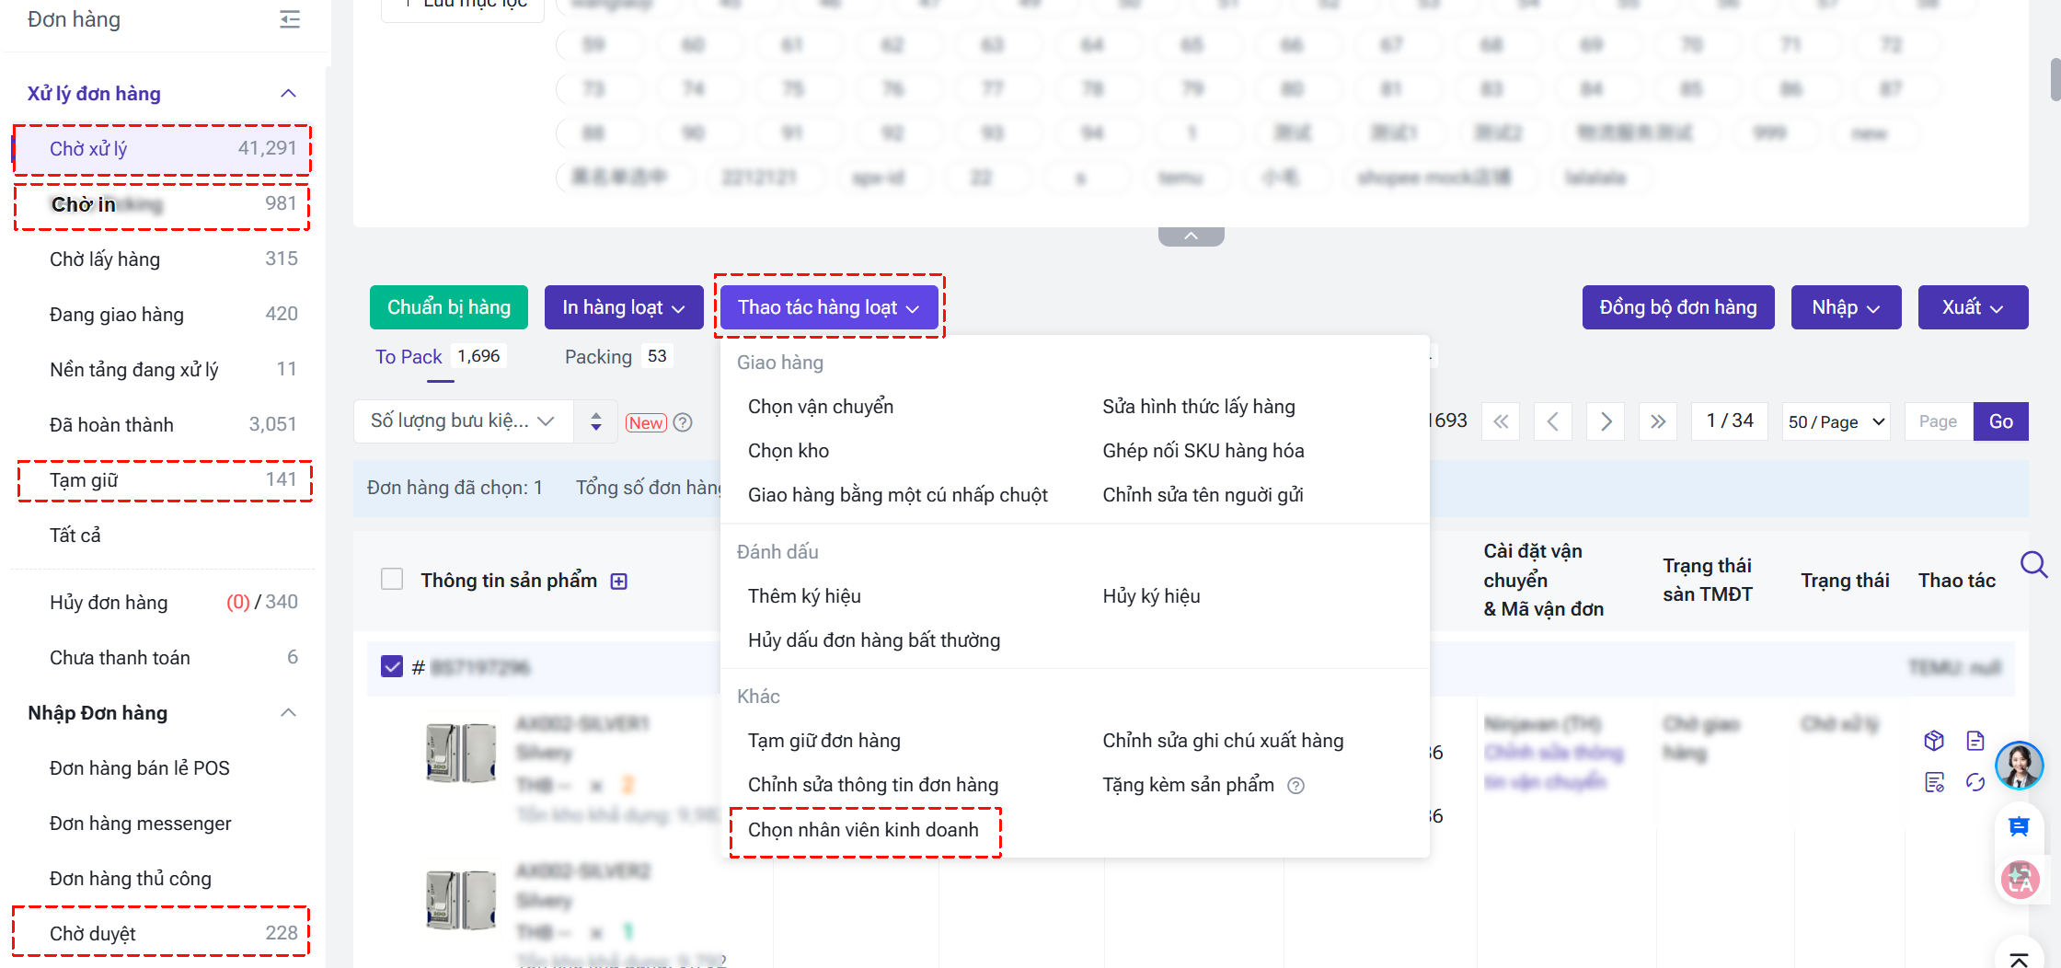Open Hủy đơn hàng in the sidebar

coord(162,603)
